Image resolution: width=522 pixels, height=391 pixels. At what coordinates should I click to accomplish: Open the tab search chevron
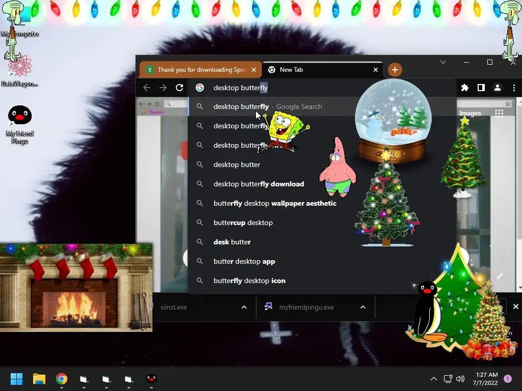click(x=443, y=62)
